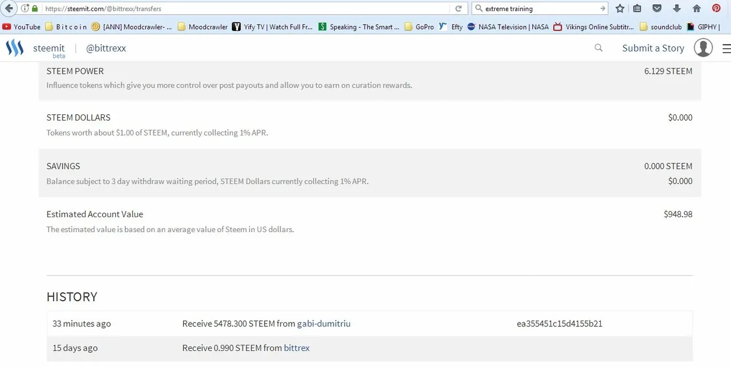
Task: Click the STEEM DOLLARS $0.000 balance
Action: (680, 117)
